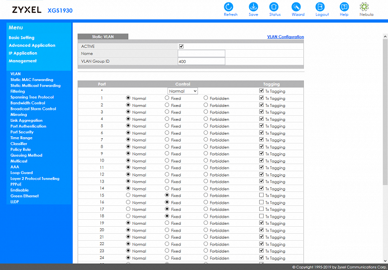The image size is (388, 270).
Task: Open Time Range
Action: point(21,138)
